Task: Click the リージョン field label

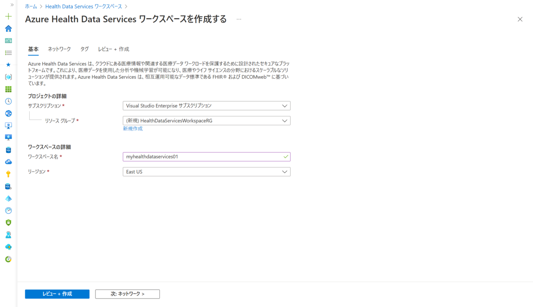Action: click(38, 171)
